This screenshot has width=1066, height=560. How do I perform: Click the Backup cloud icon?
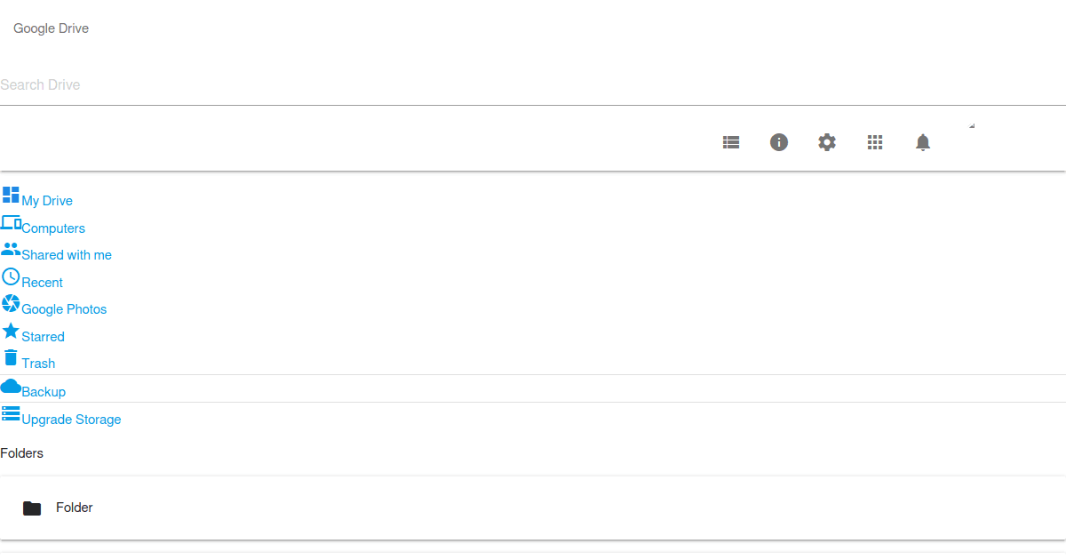click(x=12, y=385)
